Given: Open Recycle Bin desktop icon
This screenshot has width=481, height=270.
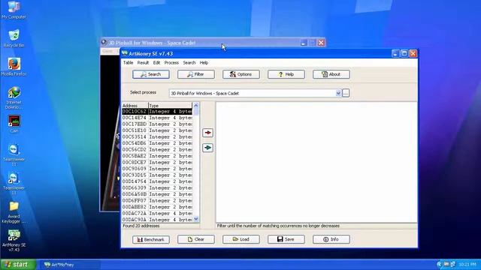Looking at the screenshot, I should point(14,38).
